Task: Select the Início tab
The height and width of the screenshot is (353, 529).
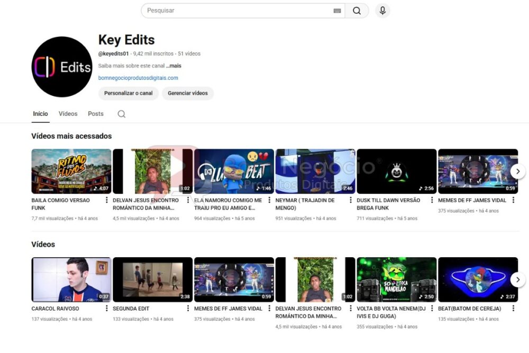Action: [x=40, y=114]
